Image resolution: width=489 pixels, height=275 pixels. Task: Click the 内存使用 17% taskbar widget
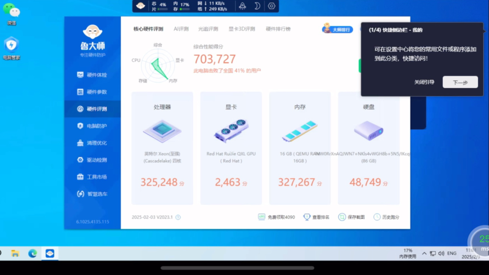coord(408,253)
